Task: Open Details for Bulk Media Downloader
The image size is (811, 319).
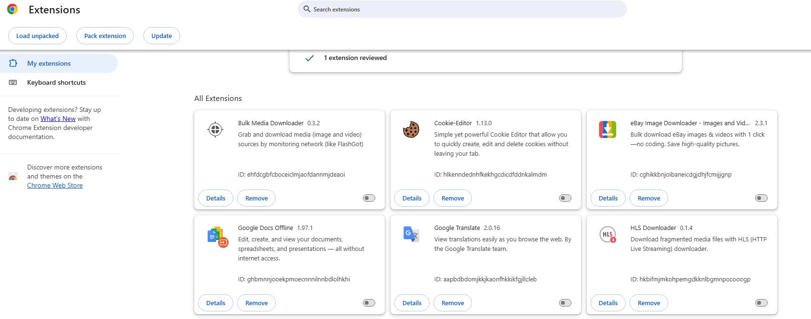Action: [216, 198]
